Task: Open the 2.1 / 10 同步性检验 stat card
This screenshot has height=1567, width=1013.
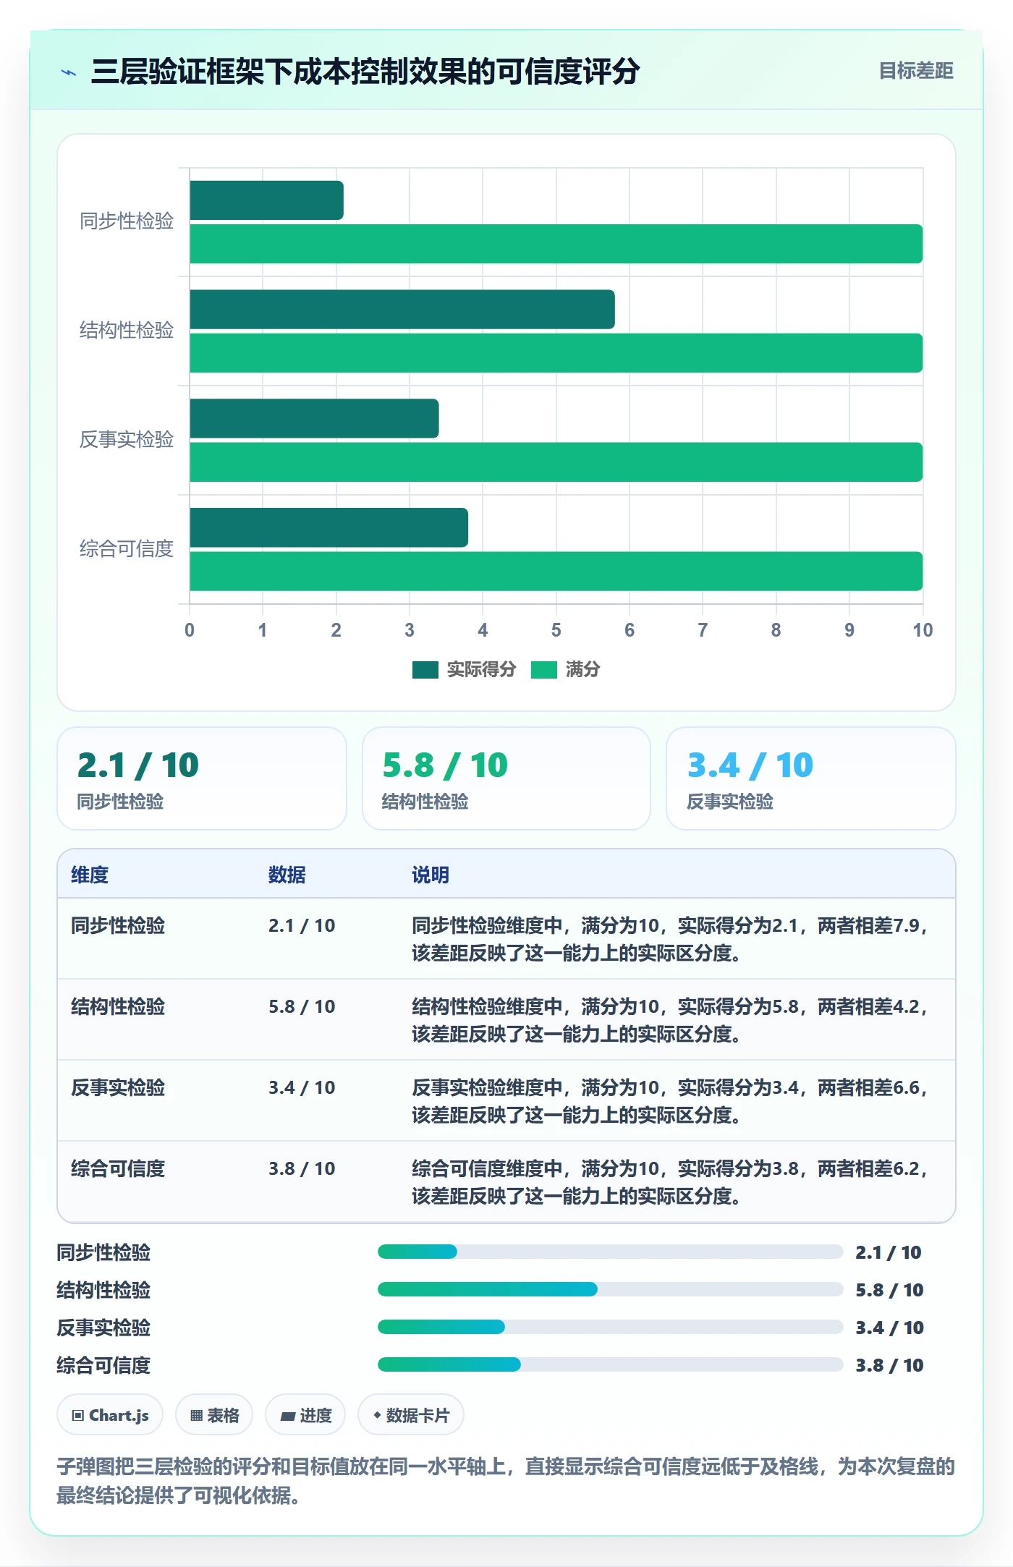Action: coord(202,778)
